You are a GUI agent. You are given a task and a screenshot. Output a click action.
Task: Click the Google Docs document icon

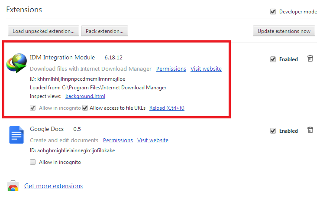[x=16, y=135]
